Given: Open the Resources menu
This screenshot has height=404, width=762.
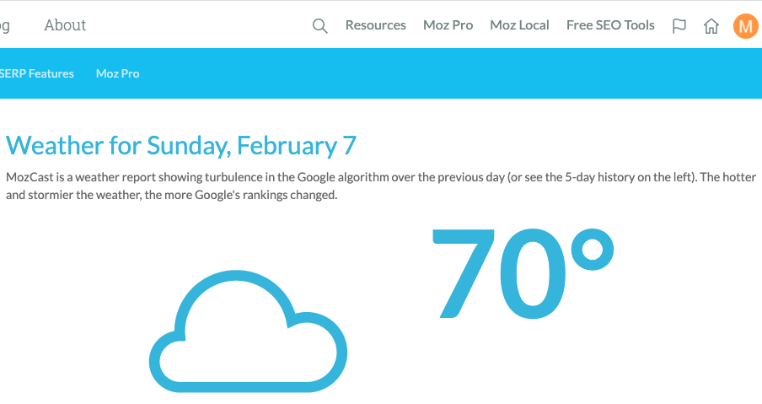Looking at the screenshot, I should [376, 25].
